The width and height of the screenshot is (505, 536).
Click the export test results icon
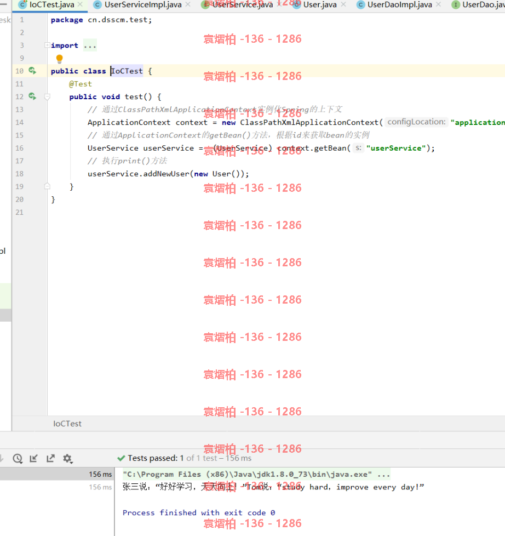pyautogui.click(x=50, y=458)
